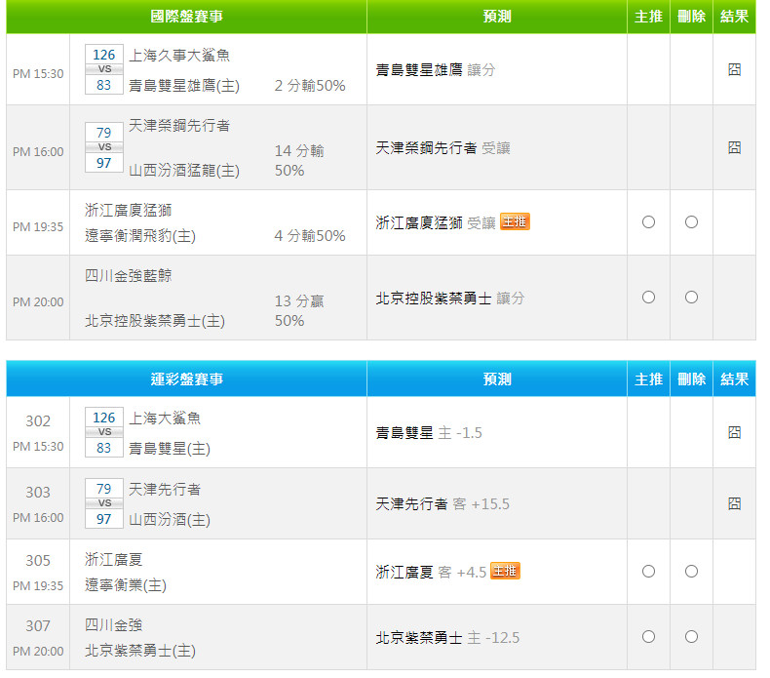The image size is (770, 678).
Task: Click result icon for 青島雙星雄鷹 讓分 row
Action: [x=734, y=69]
